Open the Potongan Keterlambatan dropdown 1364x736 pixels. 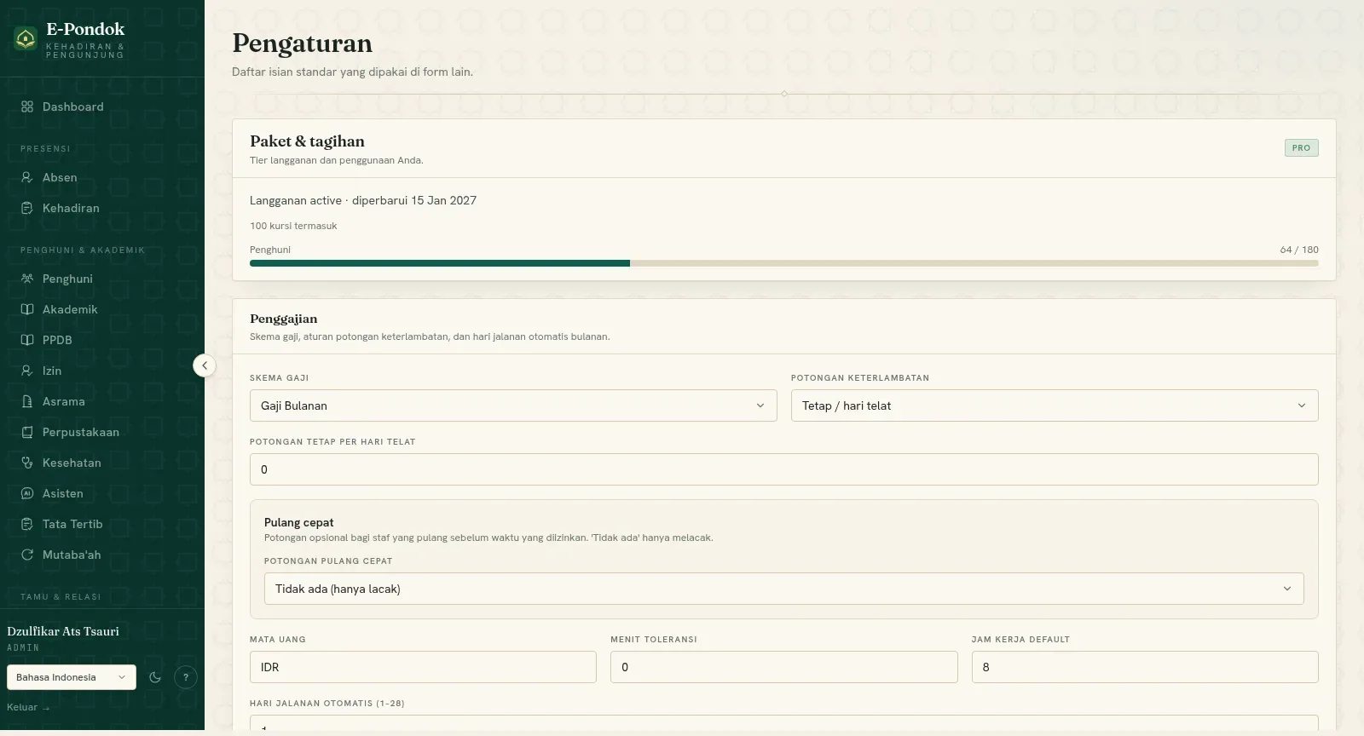click(1055, 405)
